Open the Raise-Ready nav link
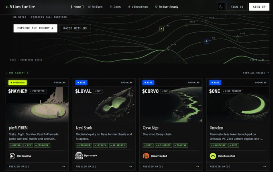The width and height of the screenshot is (273, 172). (x=167, y=7)
